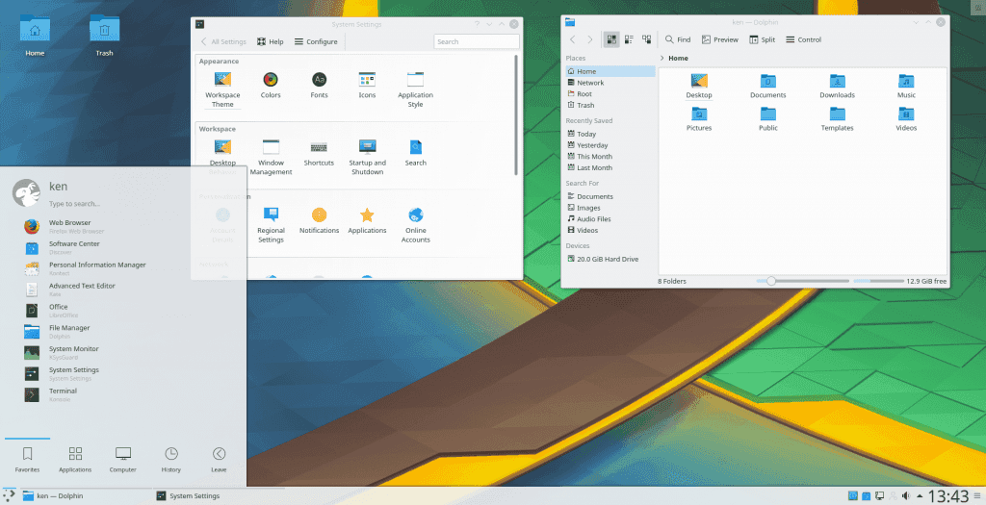Image resolution: width=986 pixels, height=505 pixels.
Task: Open the Computer tab in launcher
Action: click(122, 460)
